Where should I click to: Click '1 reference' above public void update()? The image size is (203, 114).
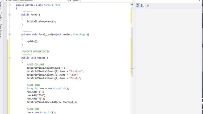pos(27,55)
